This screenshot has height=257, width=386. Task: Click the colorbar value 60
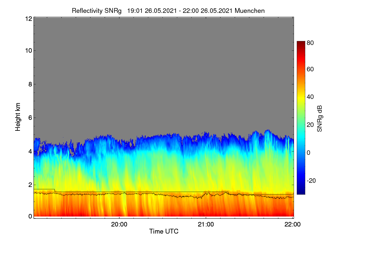click(310, 69)
